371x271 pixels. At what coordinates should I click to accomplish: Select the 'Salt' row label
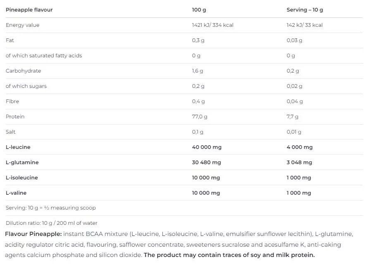11,132
